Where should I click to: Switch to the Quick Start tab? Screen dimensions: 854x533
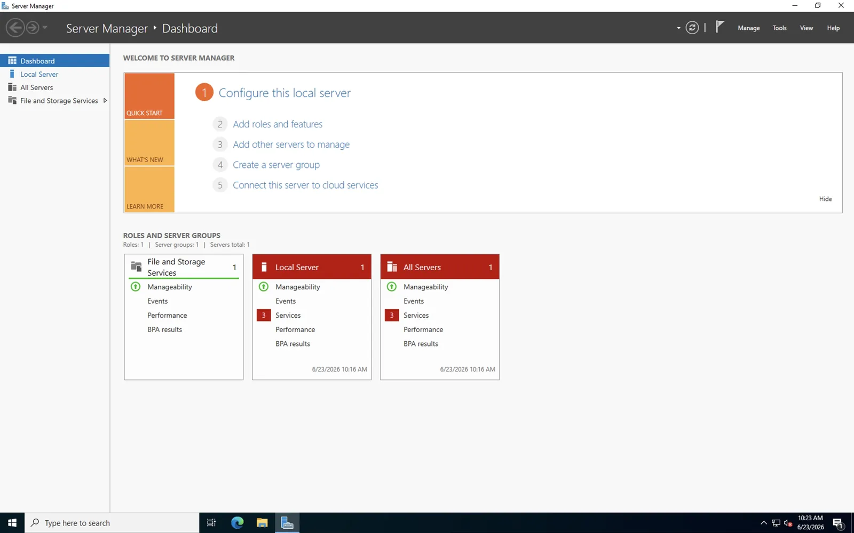tap(149, 96)
